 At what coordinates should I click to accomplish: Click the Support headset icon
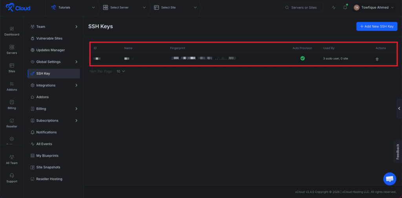[x=12, y=178]
